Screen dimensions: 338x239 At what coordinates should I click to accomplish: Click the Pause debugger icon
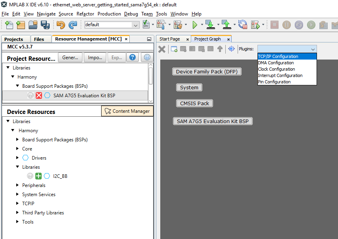(x=286, y=25)
